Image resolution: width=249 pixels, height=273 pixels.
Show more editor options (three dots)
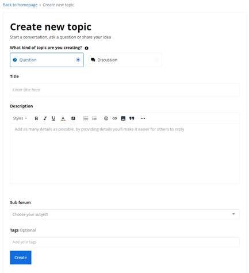coord(143,118)
